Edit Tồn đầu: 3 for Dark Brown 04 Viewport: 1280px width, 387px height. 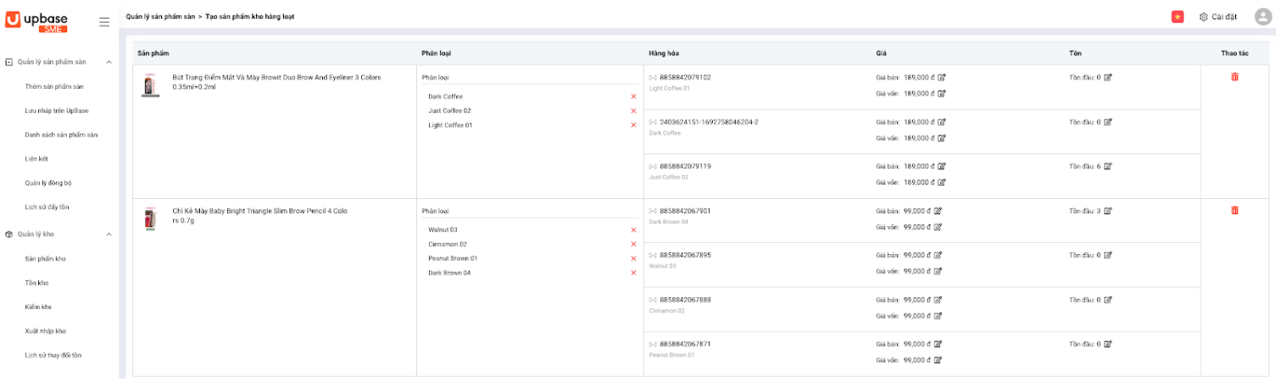click(x=1108, y=211)
